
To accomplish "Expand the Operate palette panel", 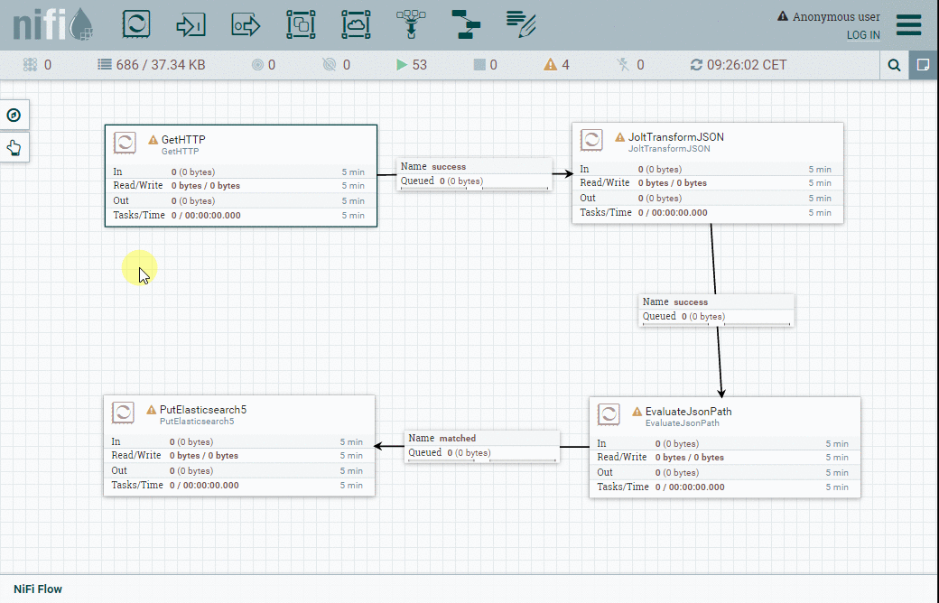I will tap(14, 147).
